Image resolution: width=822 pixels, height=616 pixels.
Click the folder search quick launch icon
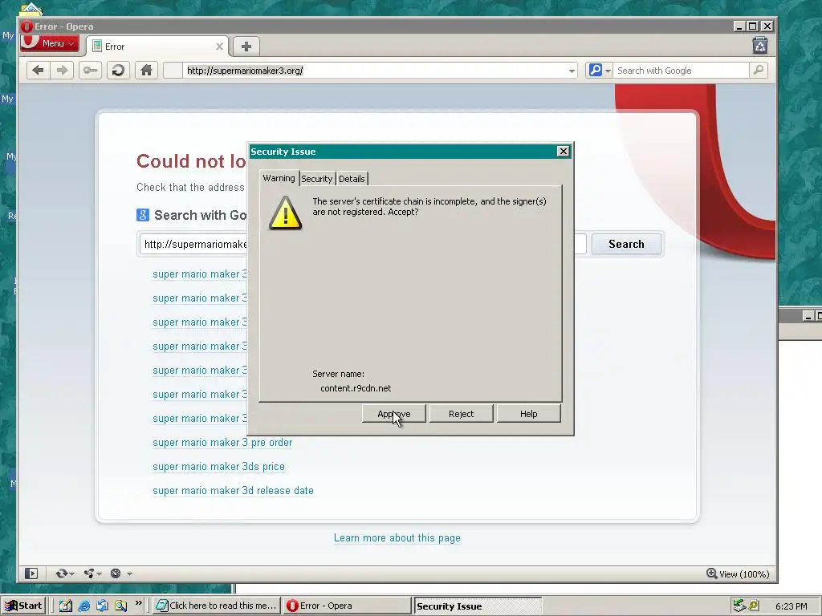[x=120, y=606]
